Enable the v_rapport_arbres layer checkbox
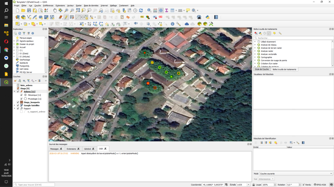This screenshot has height=187, width=334. (21, 112)
